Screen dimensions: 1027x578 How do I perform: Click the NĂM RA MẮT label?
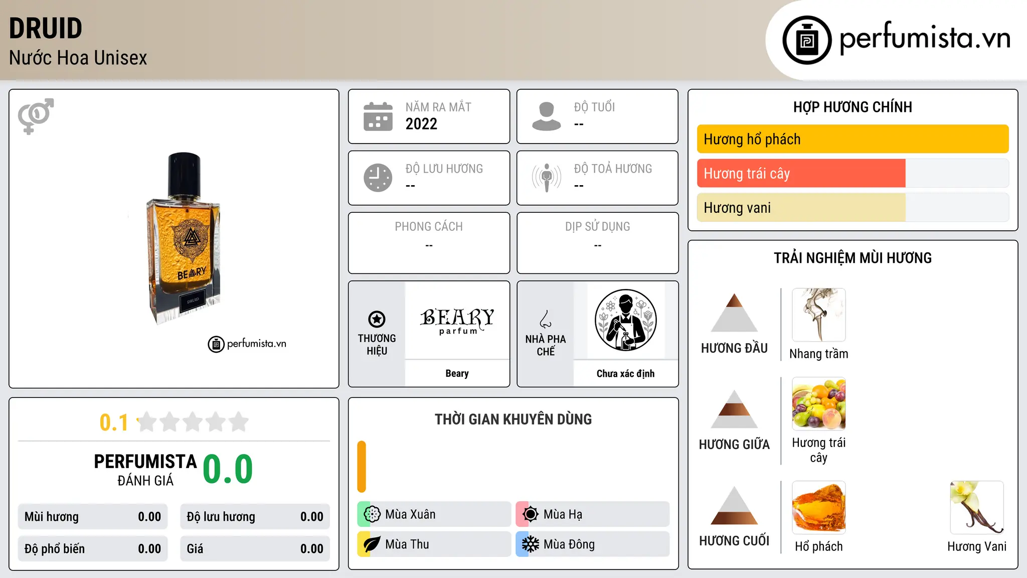438,107
